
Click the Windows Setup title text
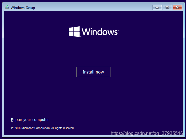[23, 8]
